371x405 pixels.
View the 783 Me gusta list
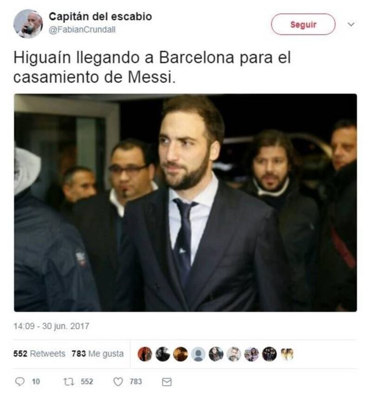pyautogui.click(x=97, y=353)
